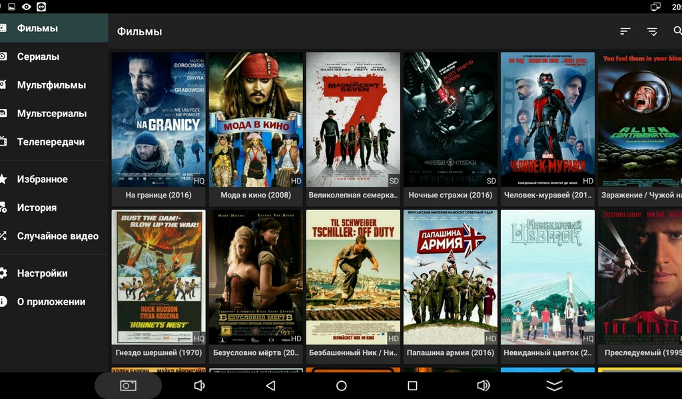Open the sort options icon
The image size is (682, 399).
coord(625,31)
